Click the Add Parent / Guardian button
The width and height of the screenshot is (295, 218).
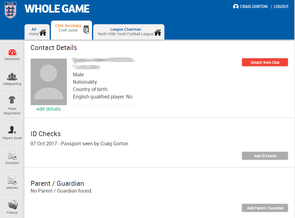[x=265, y=208]
